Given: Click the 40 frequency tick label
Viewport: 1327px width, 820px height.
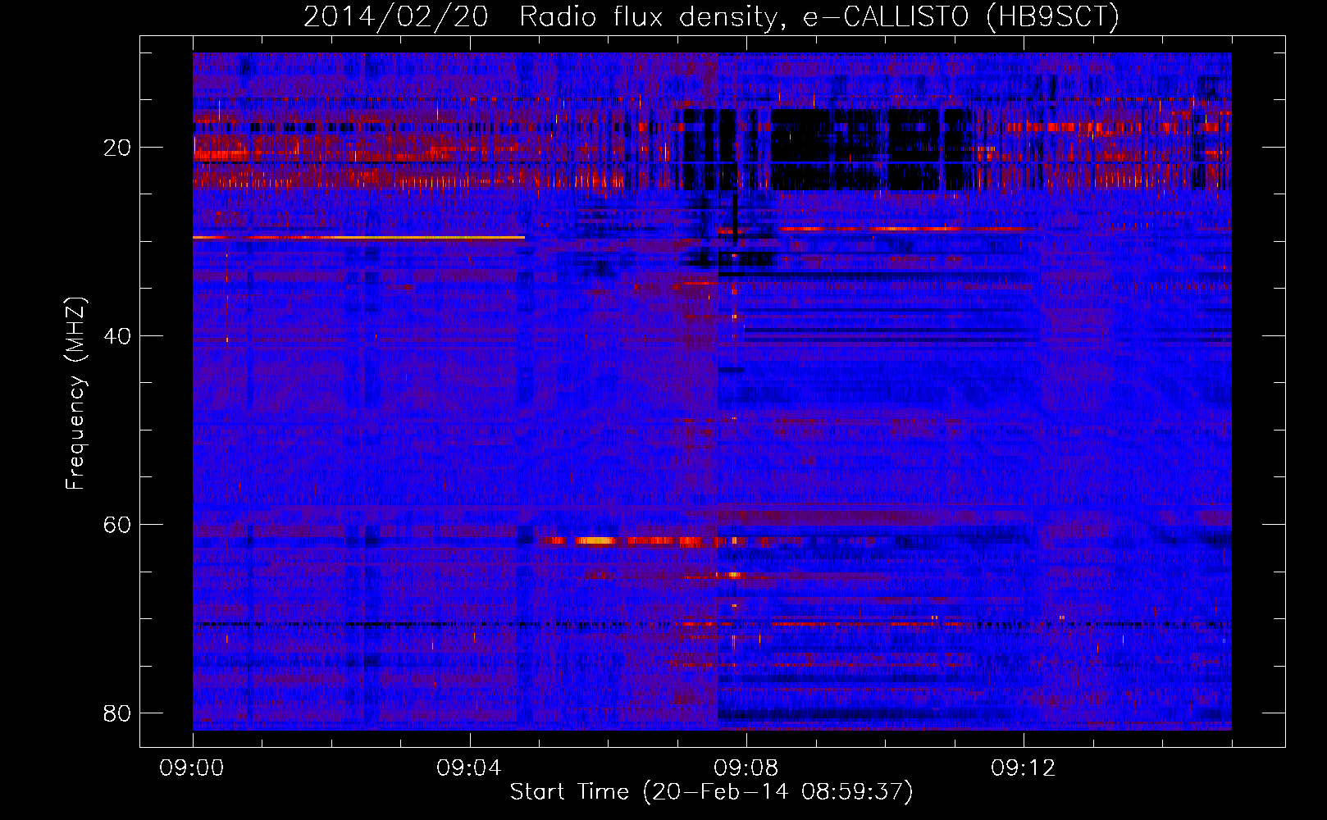Looking at the screenshot, I should coord(117,335).
